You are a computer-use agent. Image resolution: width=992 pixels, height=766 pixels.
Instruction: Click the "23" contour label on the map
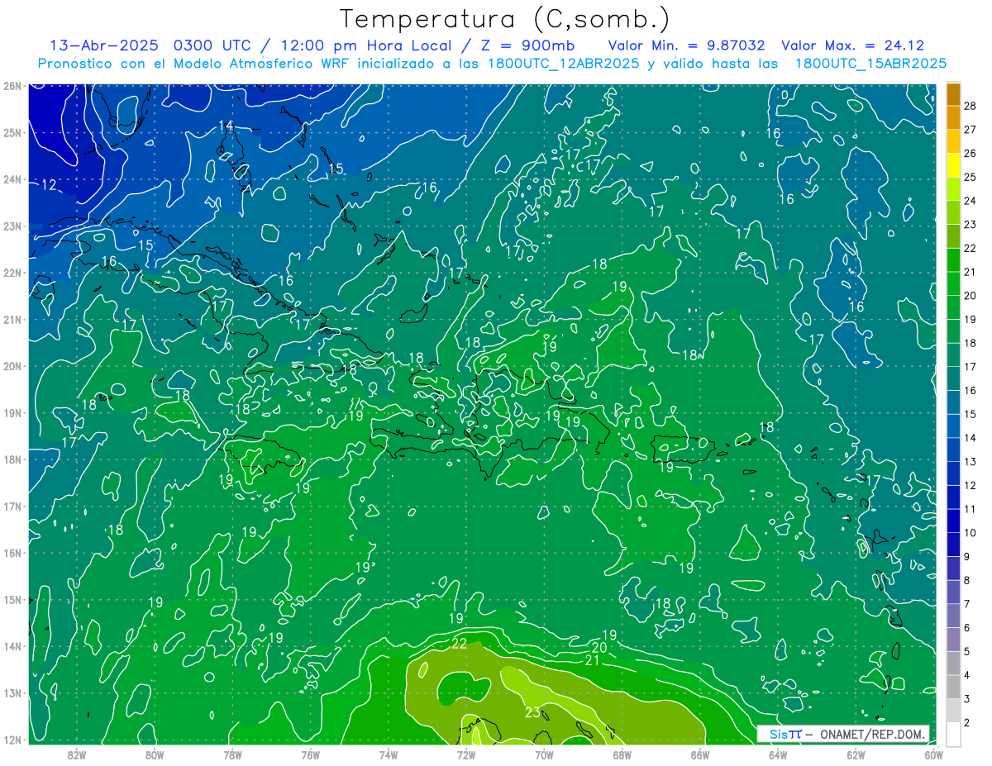(x=532, y=712)
